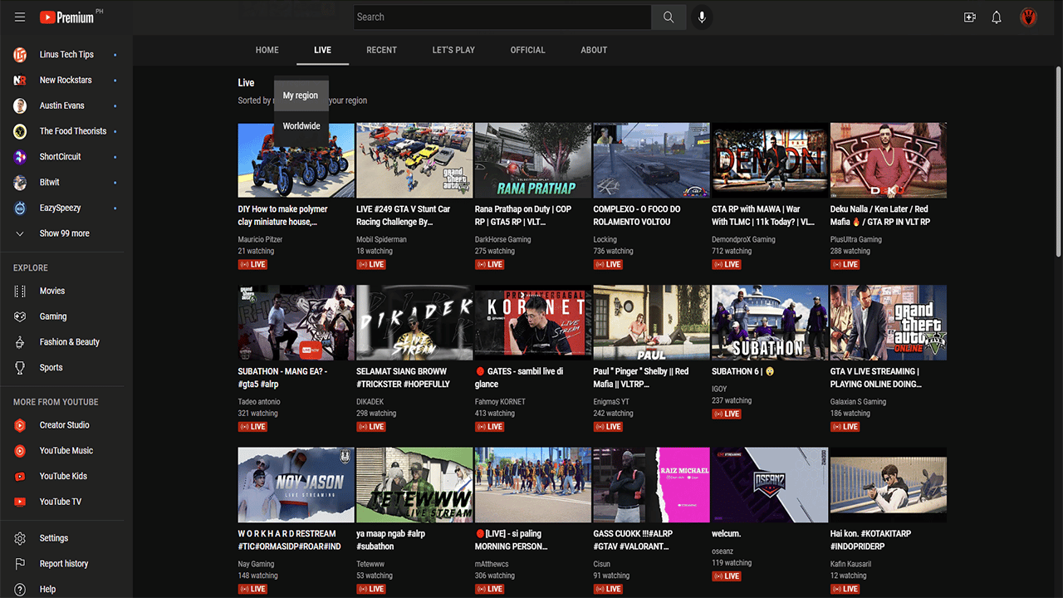This screenshot has height=598, width=1063.
Task: Open the TETEWWW live stream thumbnail
Action: click(x=414, y=485)
